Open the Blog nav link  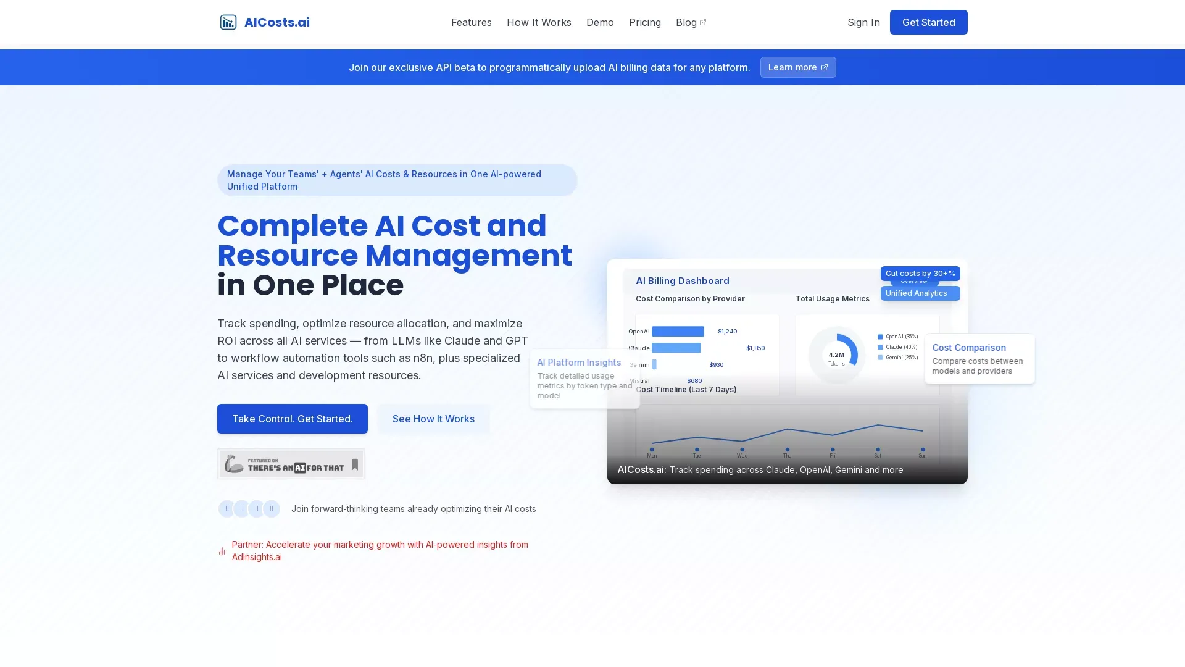[691, 22]
